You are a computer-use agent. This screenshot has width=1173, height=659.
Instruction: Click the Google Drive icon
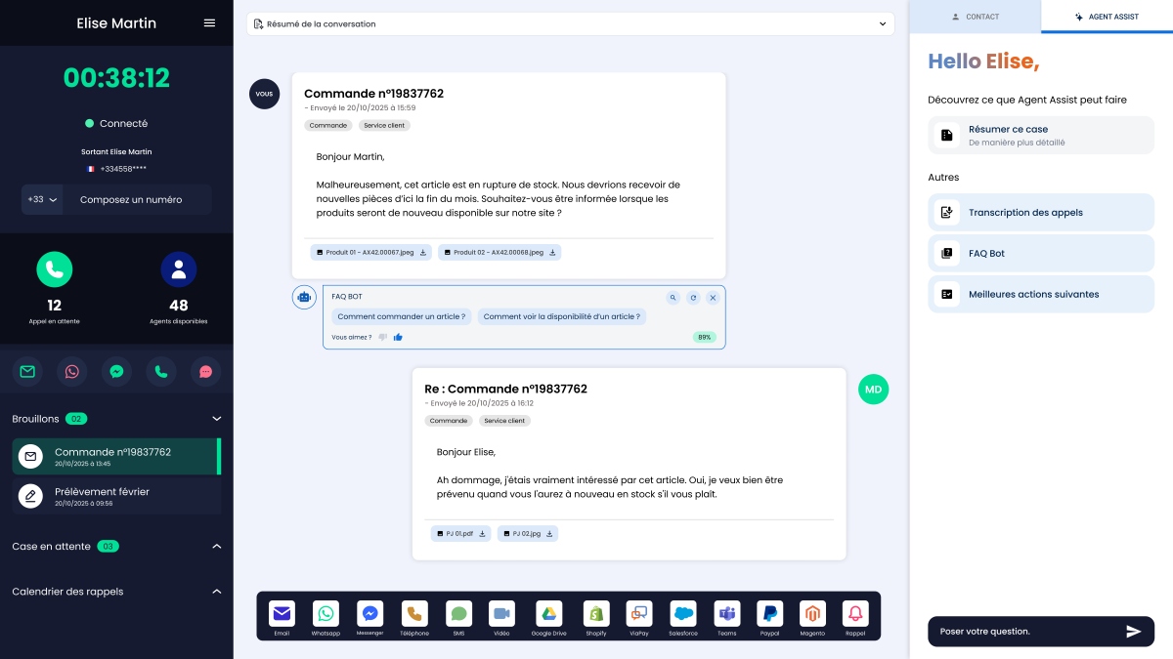point(549,614)
